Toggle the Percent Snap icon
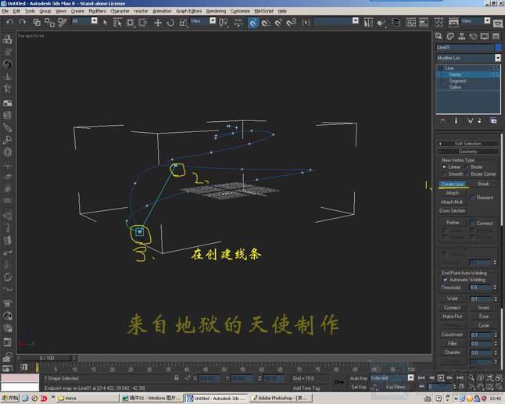 coord(278,23)
